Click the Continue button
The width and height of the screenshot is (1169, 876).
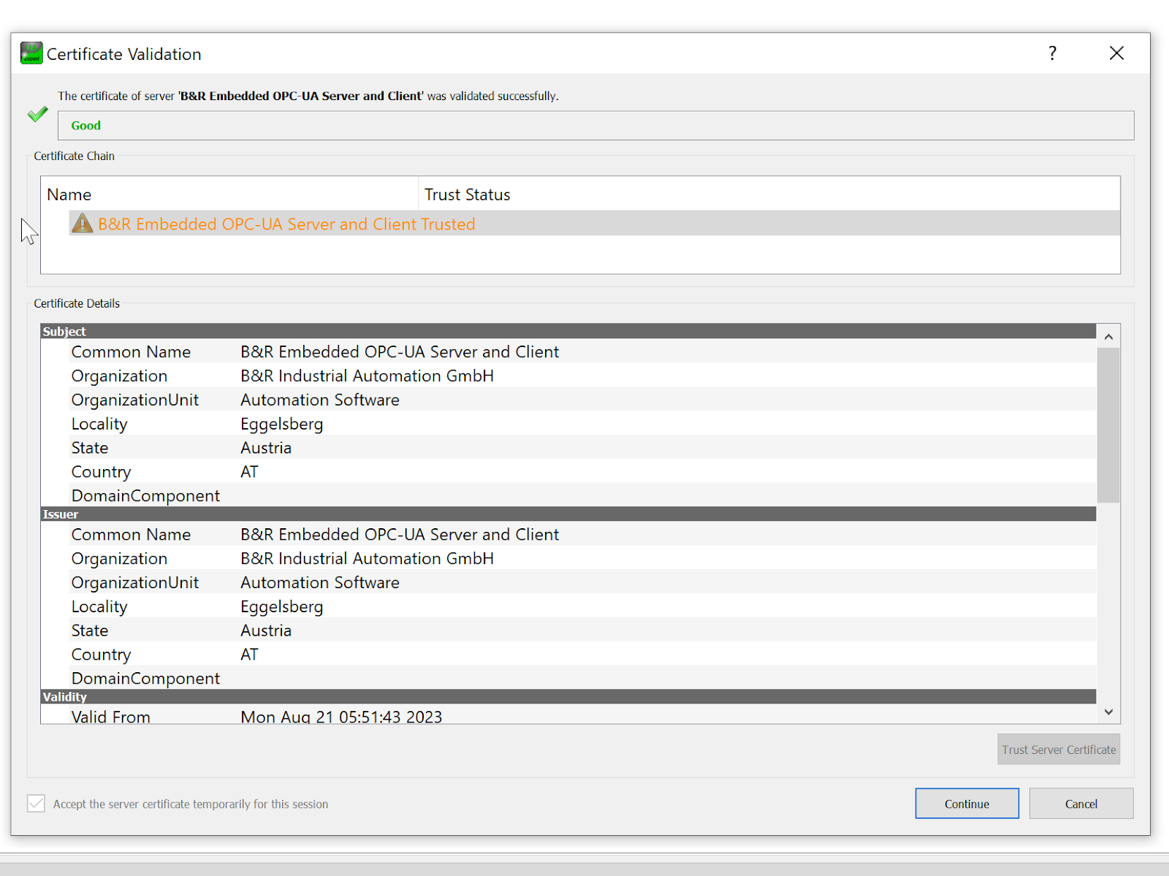pos(967,804)
